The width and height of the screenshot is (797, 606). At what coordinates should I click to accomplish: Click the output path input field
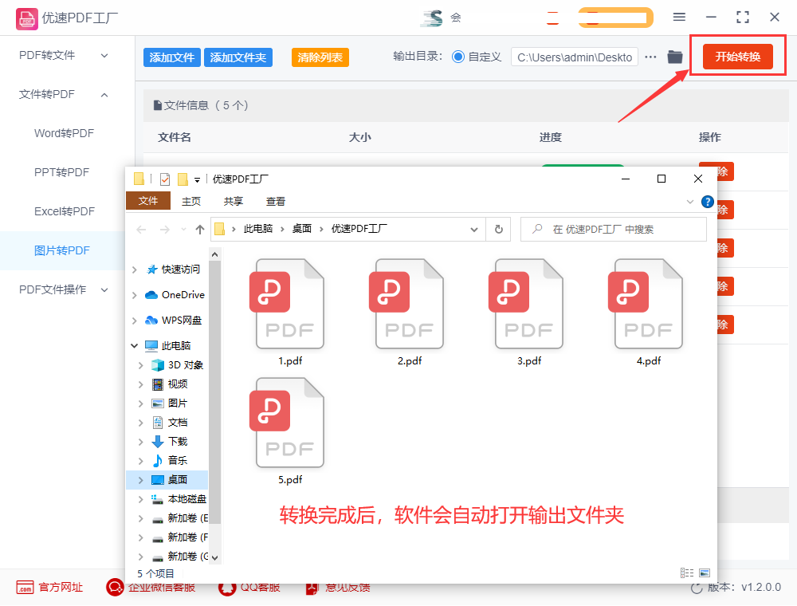[575, 57]
